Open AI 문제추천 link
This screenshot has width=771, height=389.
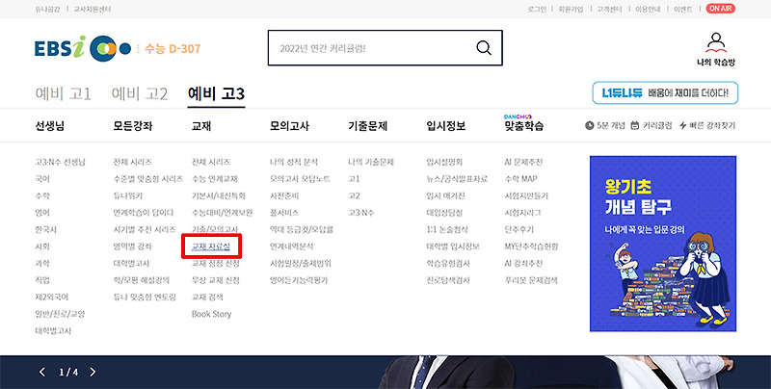click(x=523, y=162)
